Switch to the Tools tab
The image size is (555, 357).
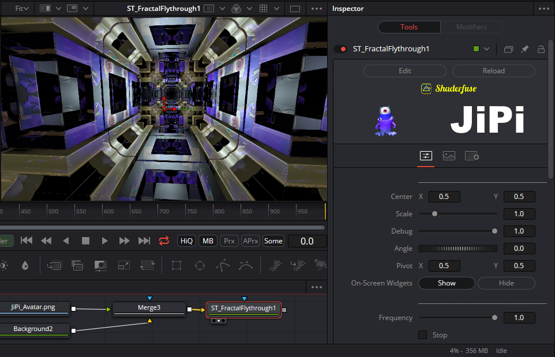(409, 27)
